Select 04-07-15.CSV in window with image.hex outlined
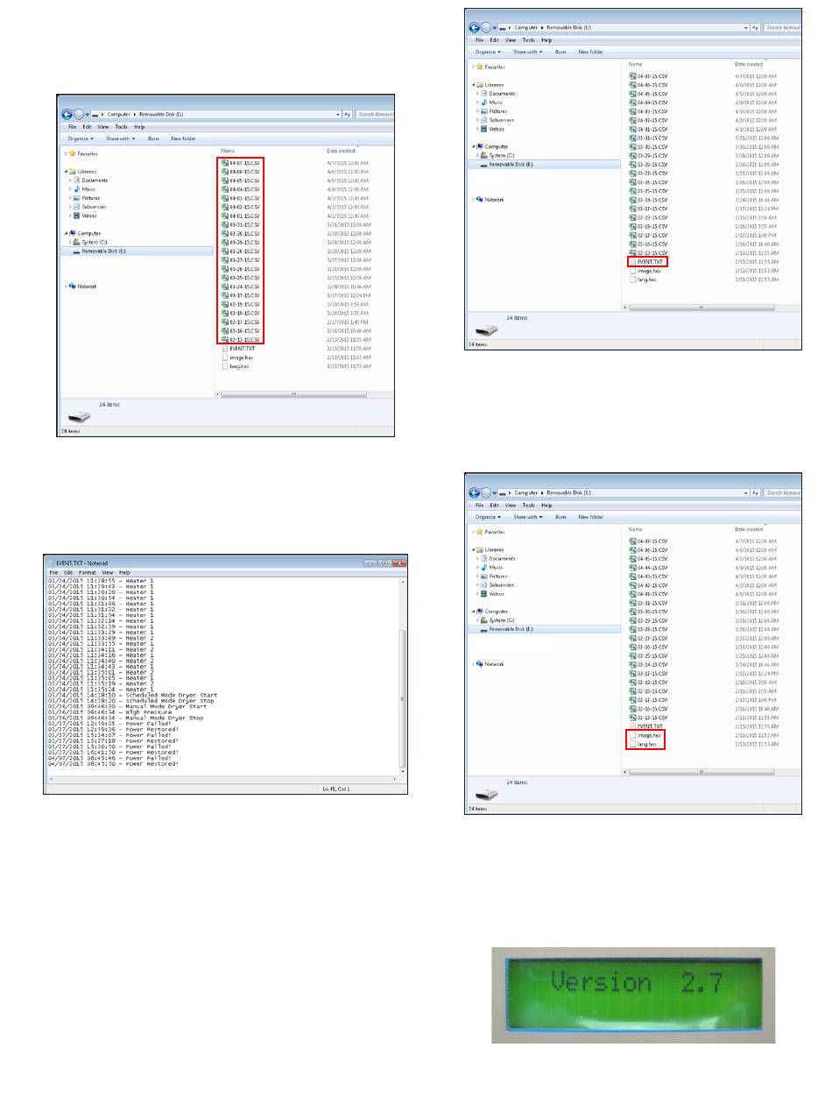Image resolution: width=832 pixels, height=1104 pixels. pyautogui.click(x=652, y=541)
